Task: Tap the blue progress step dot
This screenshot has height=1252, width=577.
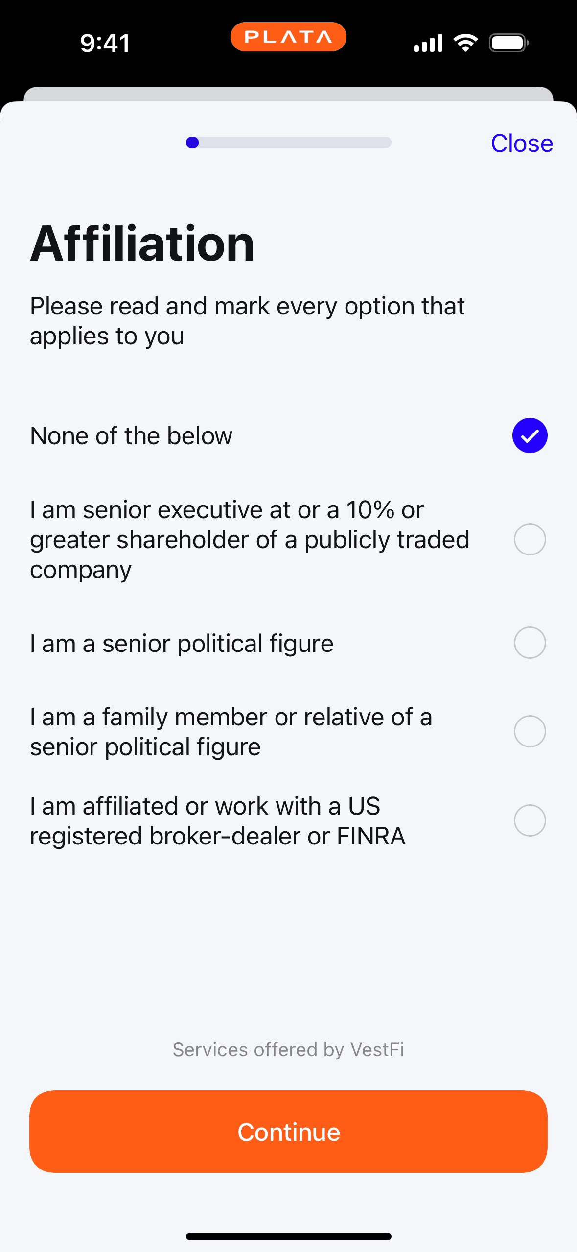Action: pos(192,143)
